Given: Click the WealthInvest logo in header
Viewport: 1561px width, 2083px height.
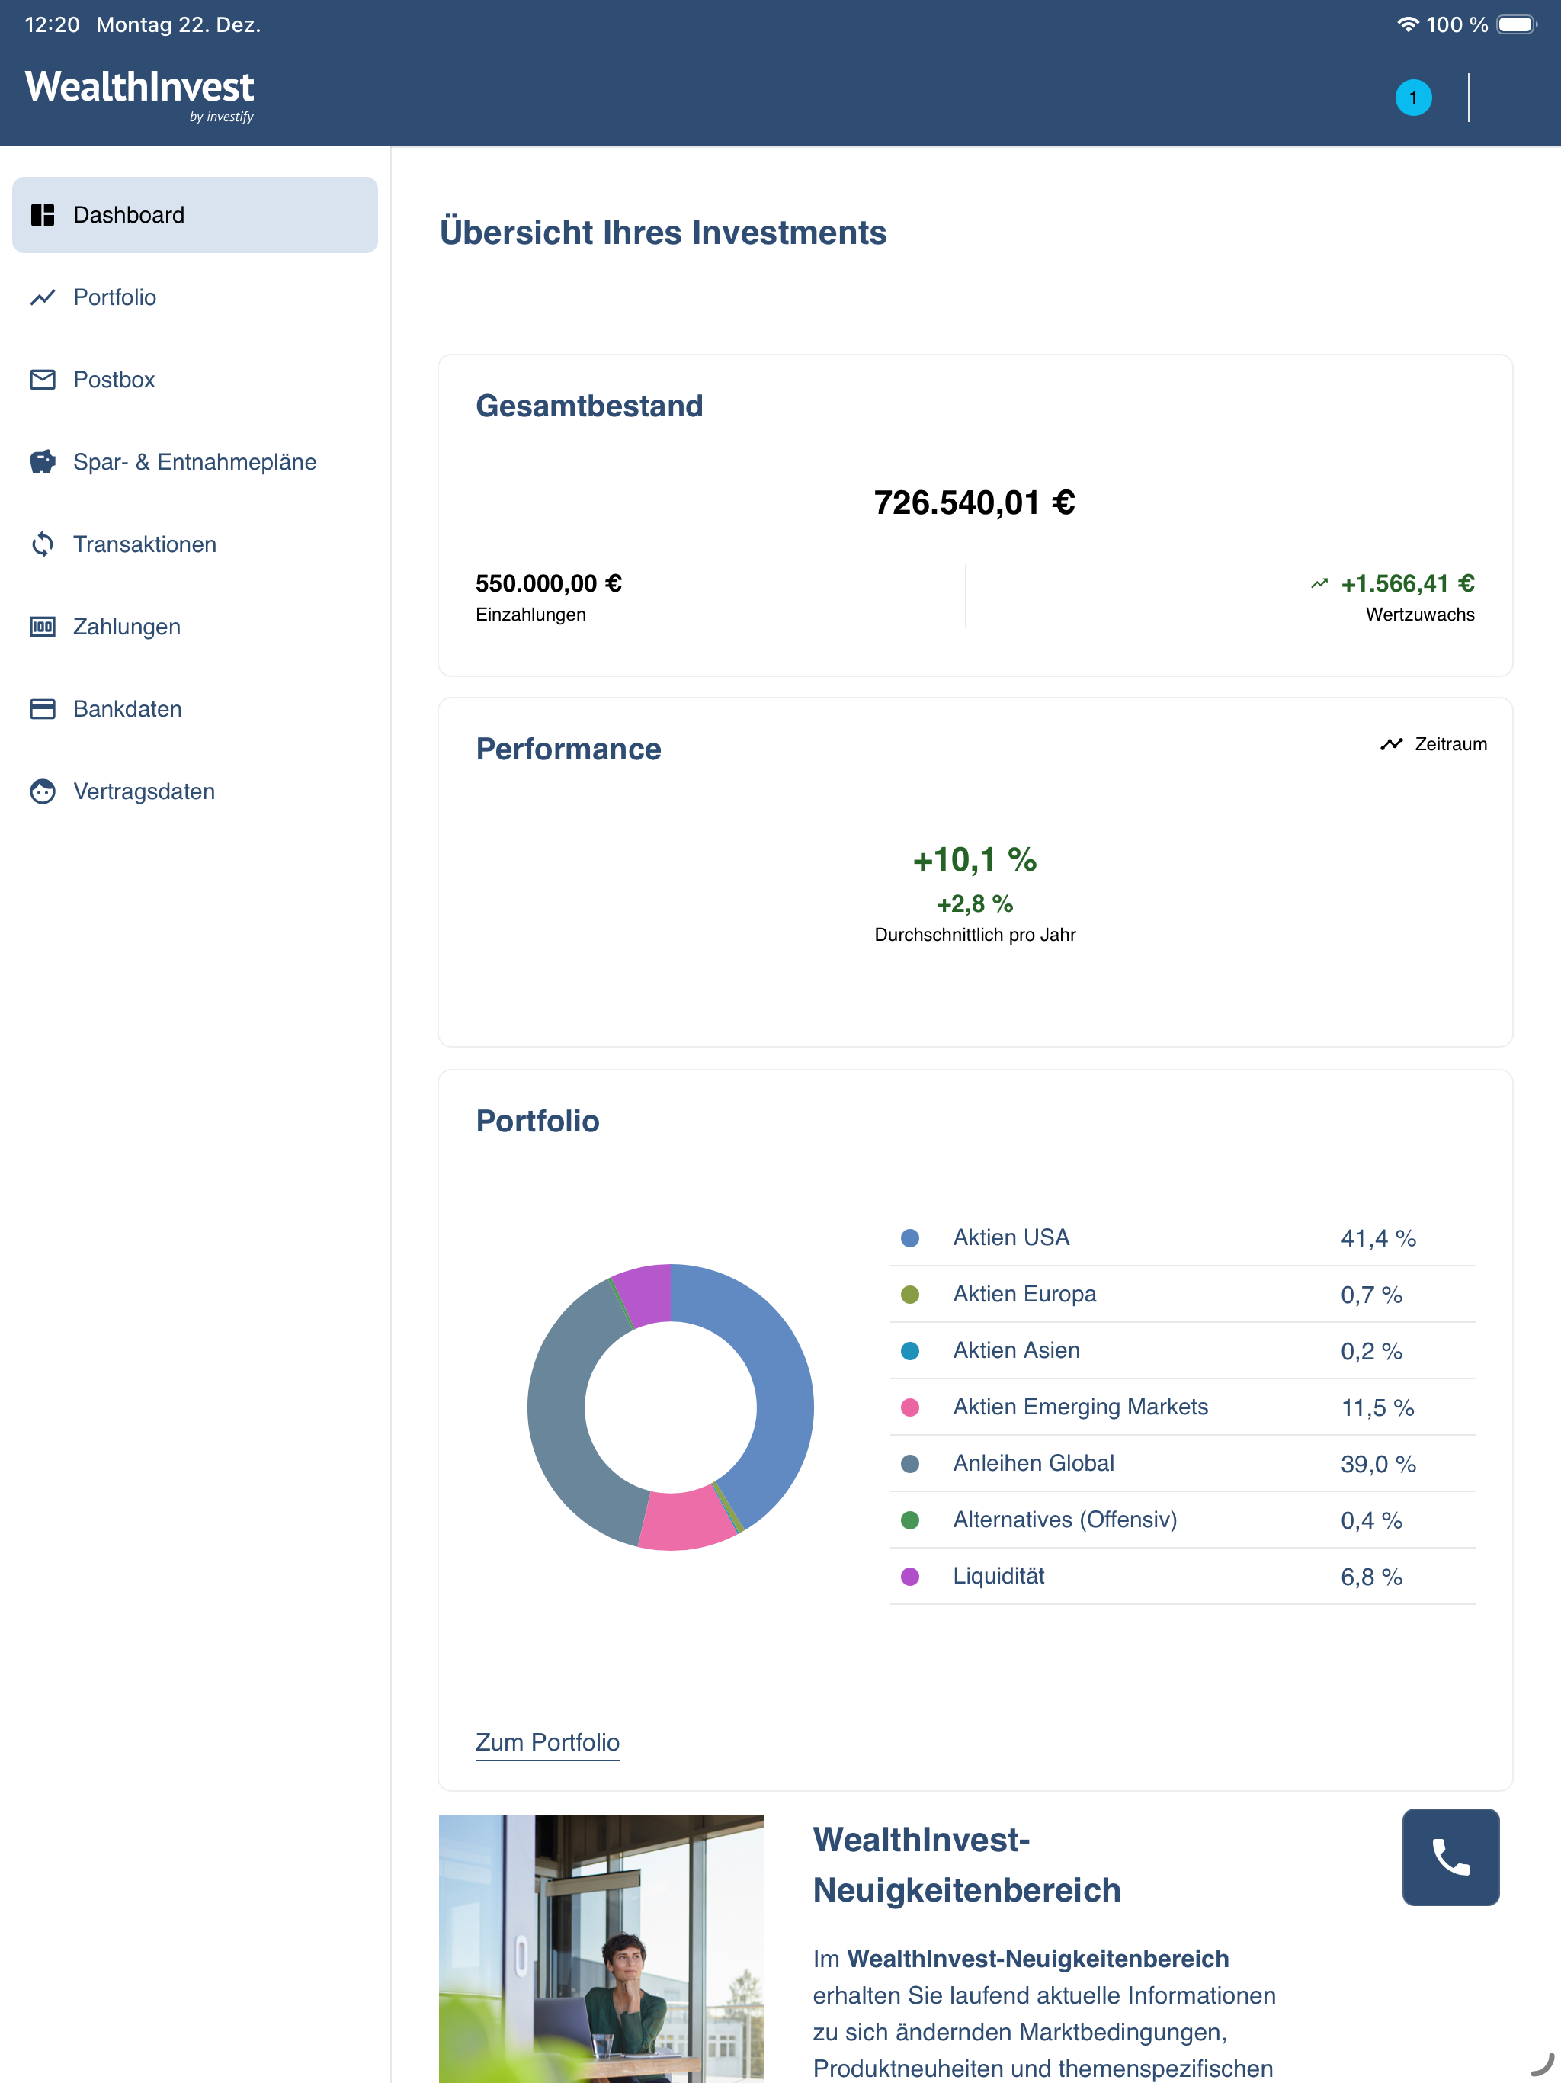Looking at the screenshot, I should click(139, 95).
